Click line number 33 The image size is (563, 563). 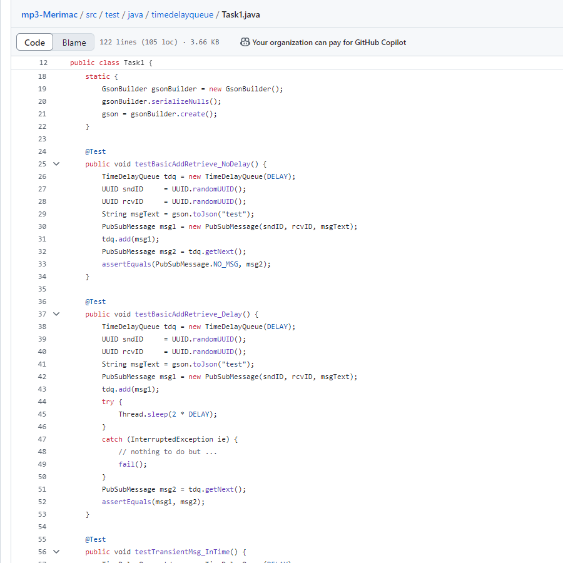click(x=42, y=264)
